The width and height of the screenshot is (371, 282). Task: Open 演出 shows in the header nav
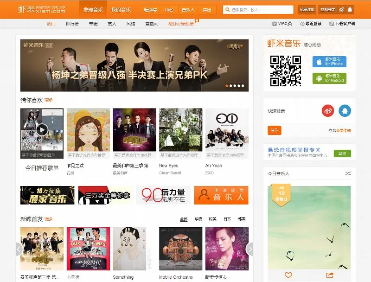coord(206,10)
